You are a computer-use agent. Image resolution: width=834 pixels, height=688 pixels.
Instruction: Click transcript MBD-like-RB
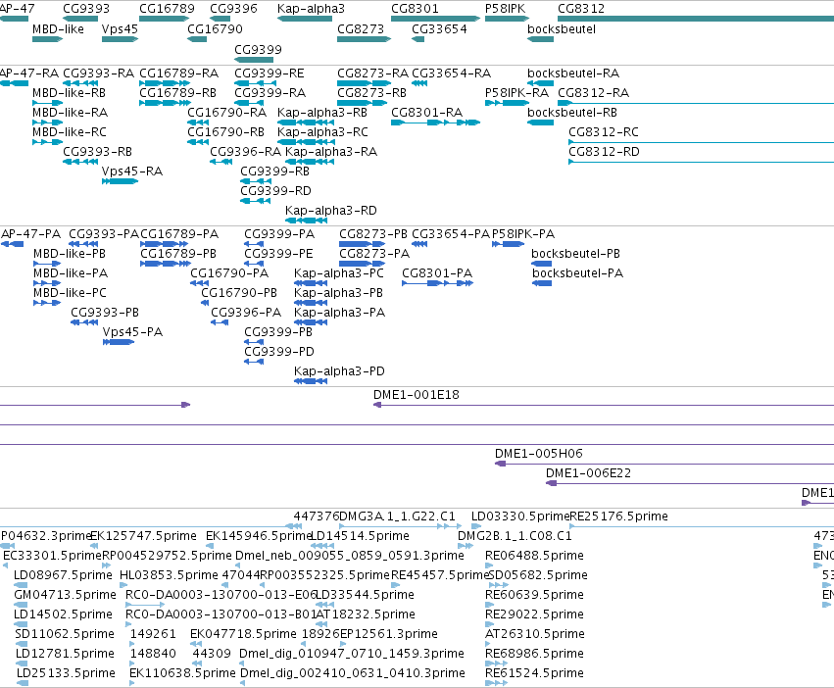(x=70, y=92)
